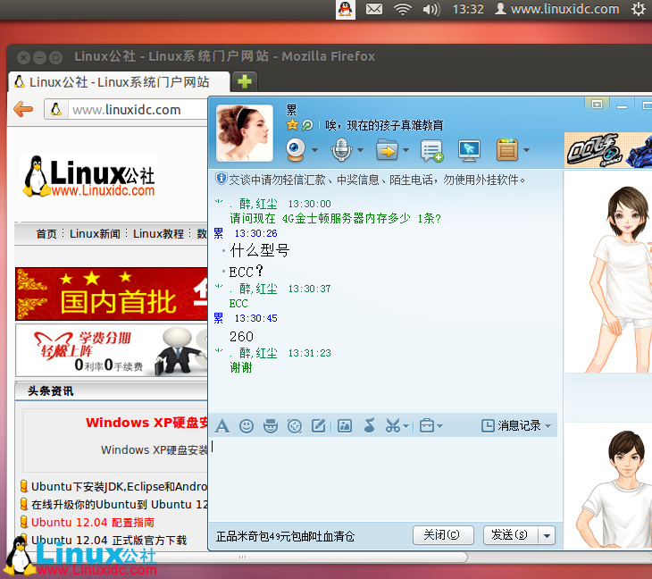652x579 pixels.
Task: Click the 关闭(C) close chat button
Action: [x=443, y=535]
